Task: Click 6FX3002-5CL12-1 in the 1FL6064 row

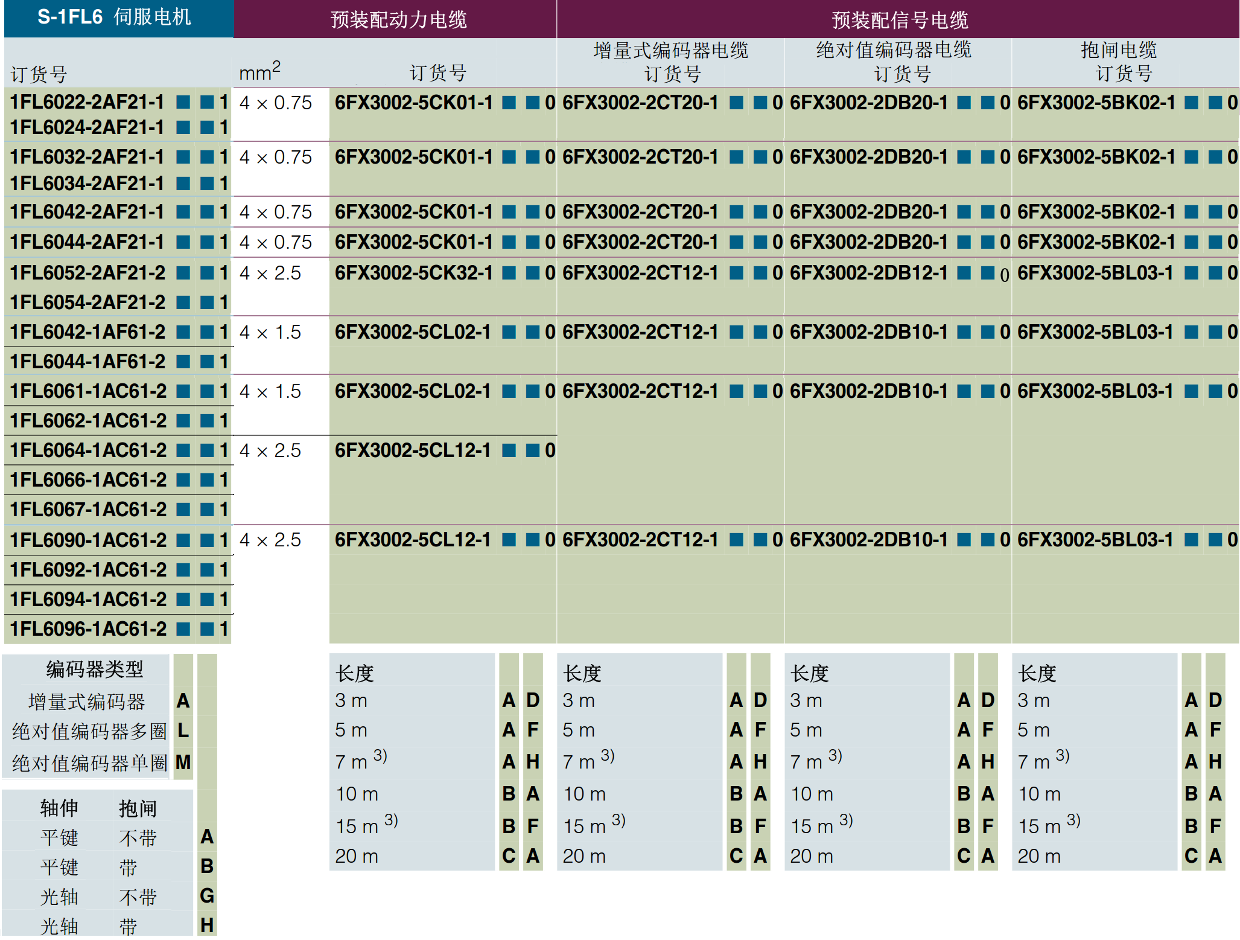Action: tap(413, 450)
